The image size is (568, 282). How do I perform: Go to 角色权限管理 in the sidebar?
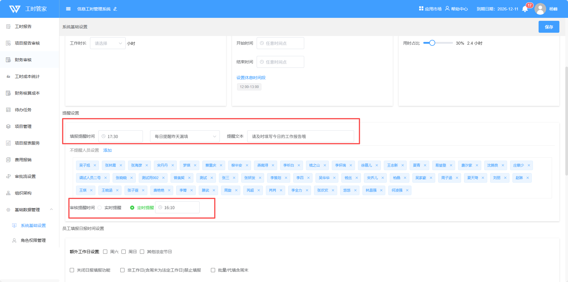(x=33, y=240)
